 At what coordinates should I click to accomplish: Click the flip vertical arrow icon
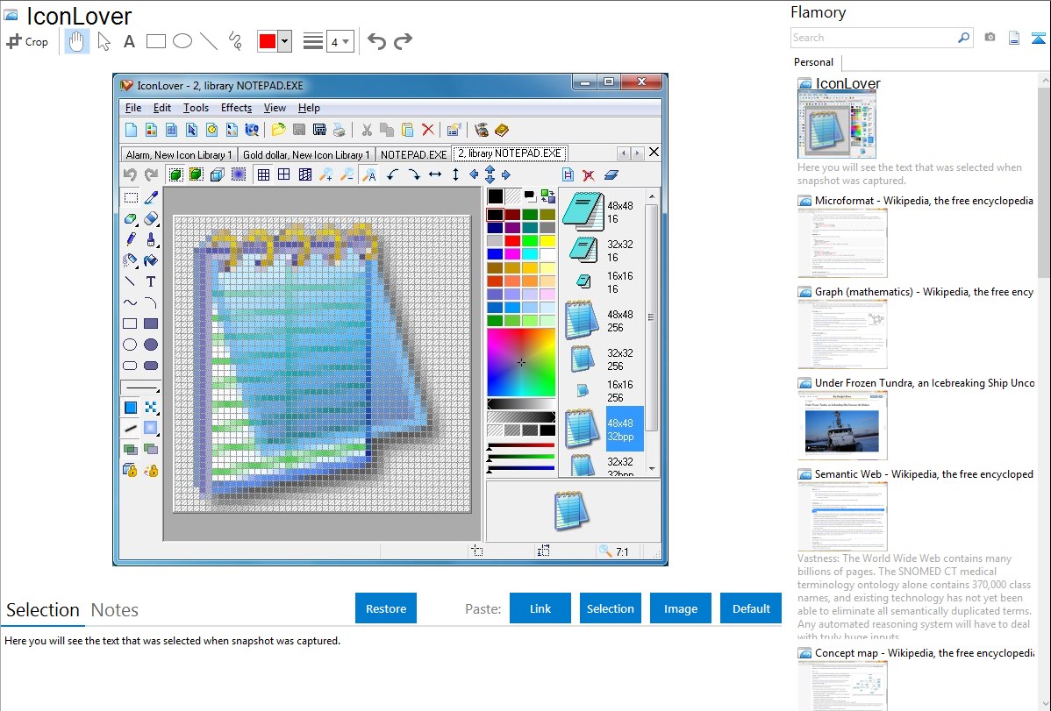456,175
